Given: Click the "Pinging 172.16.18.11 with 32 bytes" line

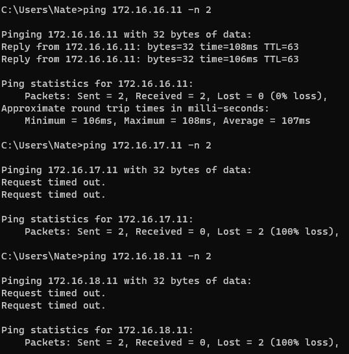Looking at the screenshot, I should (x=126, y=281).
